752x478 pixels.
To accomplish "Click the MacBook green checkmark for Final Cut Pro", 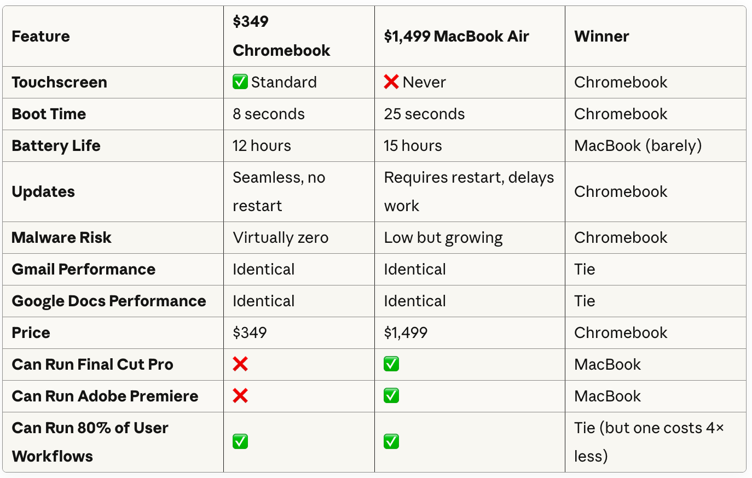I will pos(391,364).
